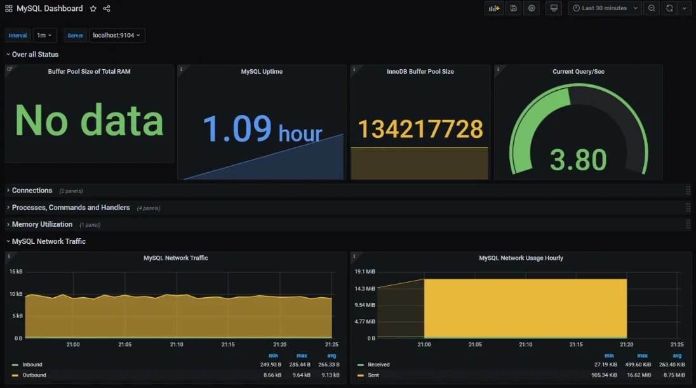Refresh dashboard data with the refresh icon

tap(669, 8)
